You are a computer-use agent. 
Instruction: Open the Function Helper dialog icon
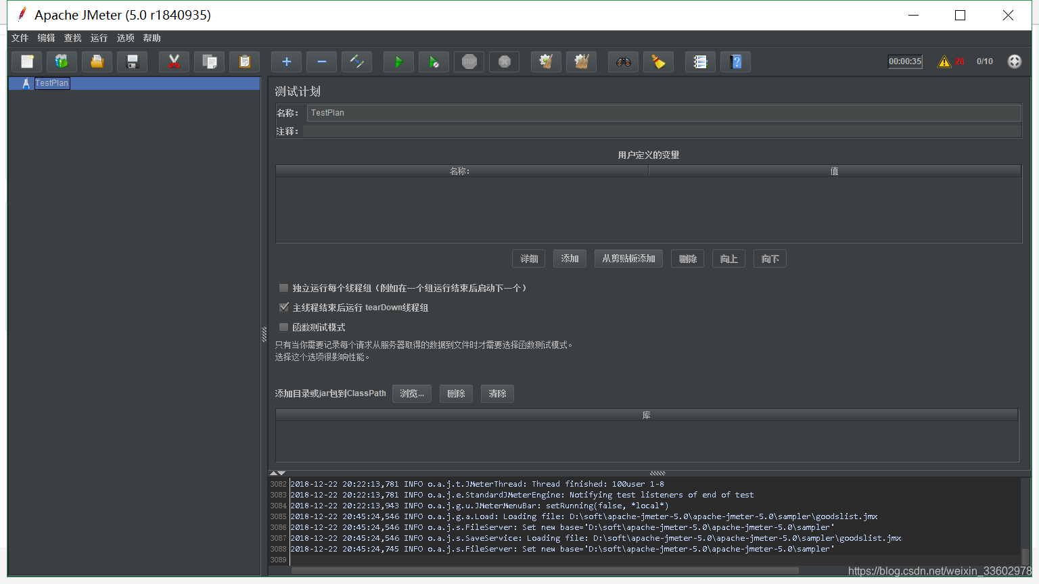(701, 62)
